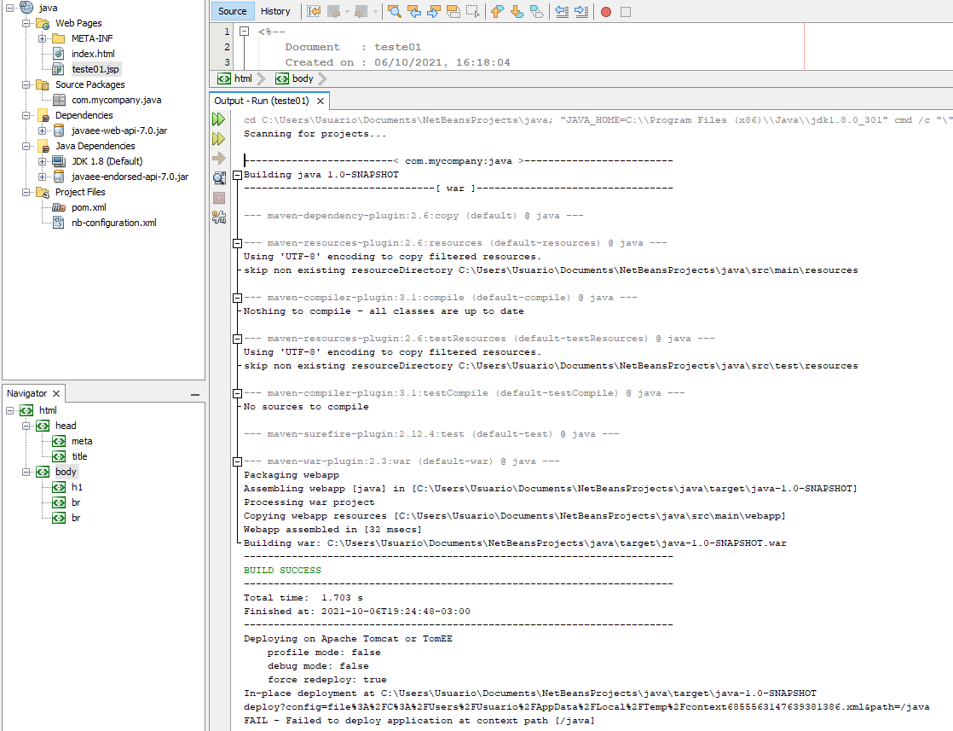Select the h1 element in Navigator

click(78, 487)
